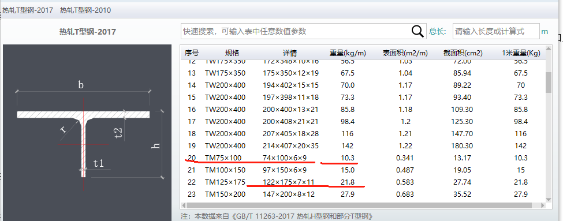Click row number 18
Viewport: 563px width, 221px height.
[x=192, y=134]
